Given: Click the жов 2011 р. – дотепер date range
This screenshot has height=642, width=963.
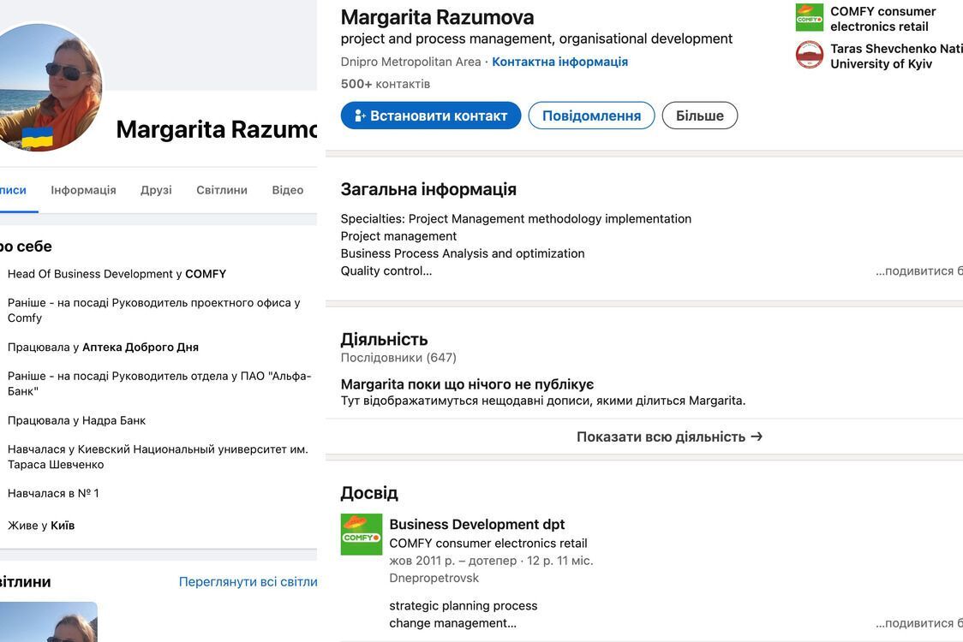Looking at the screenshot, I should point(452,561).
